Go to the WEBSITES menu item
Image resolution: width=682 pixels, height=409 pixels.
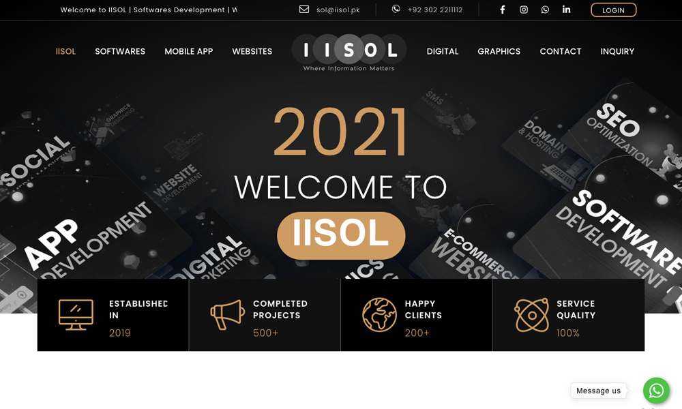[252, 51]
